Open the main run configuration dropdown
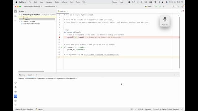 pyautogui.click(x=149, y=6)
